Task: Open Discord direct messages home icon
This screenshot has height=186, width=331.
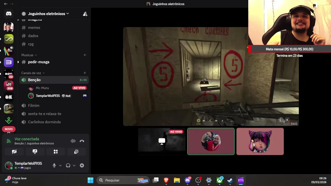Action: point(9,14)
